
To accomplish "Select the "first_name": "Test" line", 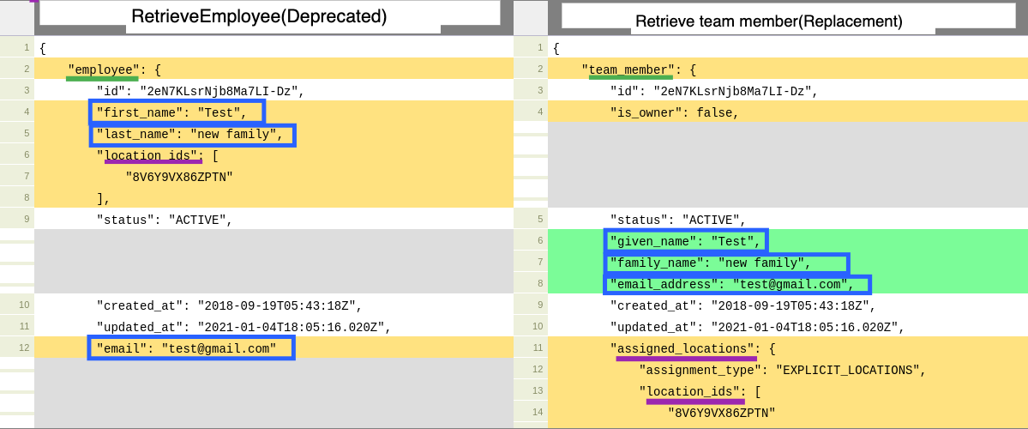I will click(171, 112).
